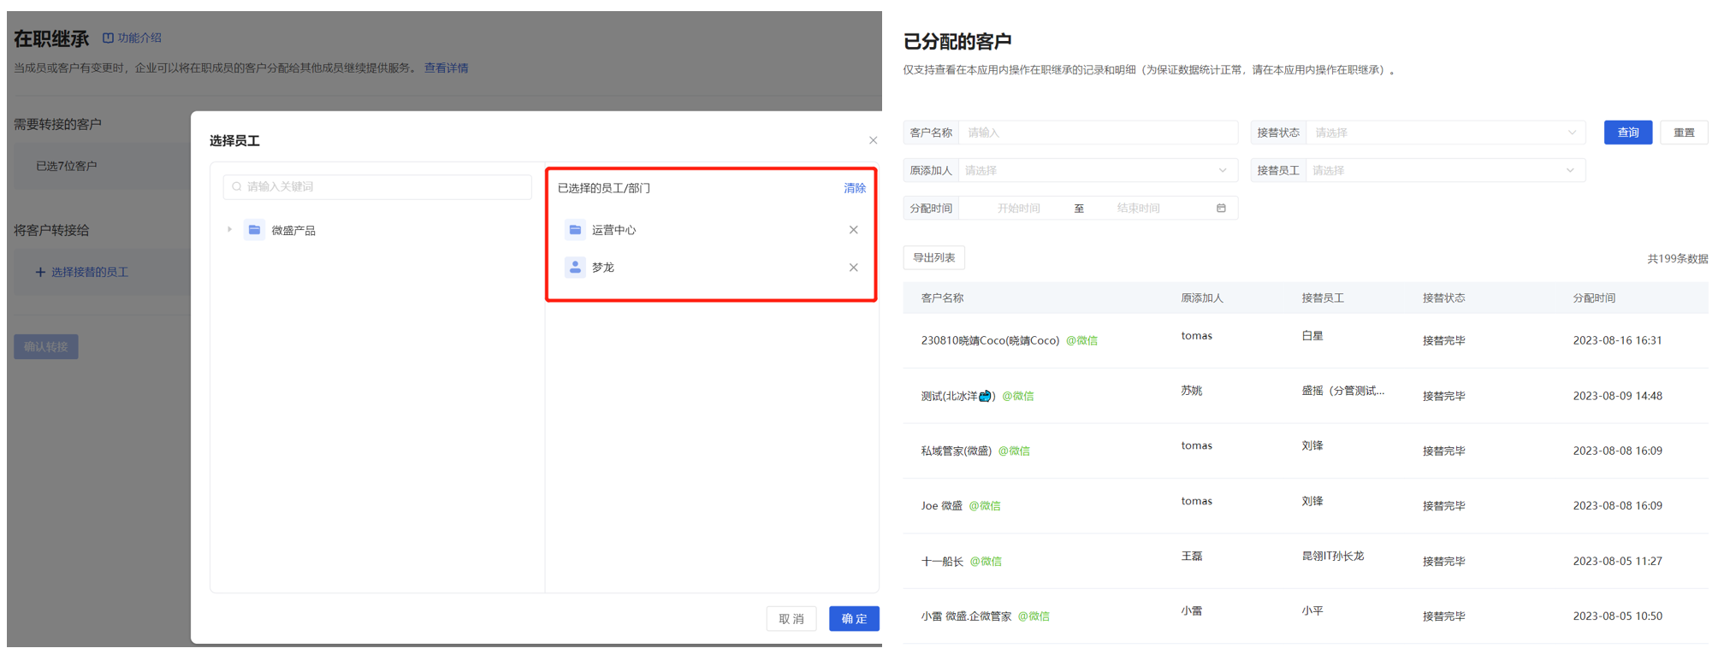Click 清除 to clear selected employees
The width and height of the screenshot is (1730, 660).
point(855,188)
